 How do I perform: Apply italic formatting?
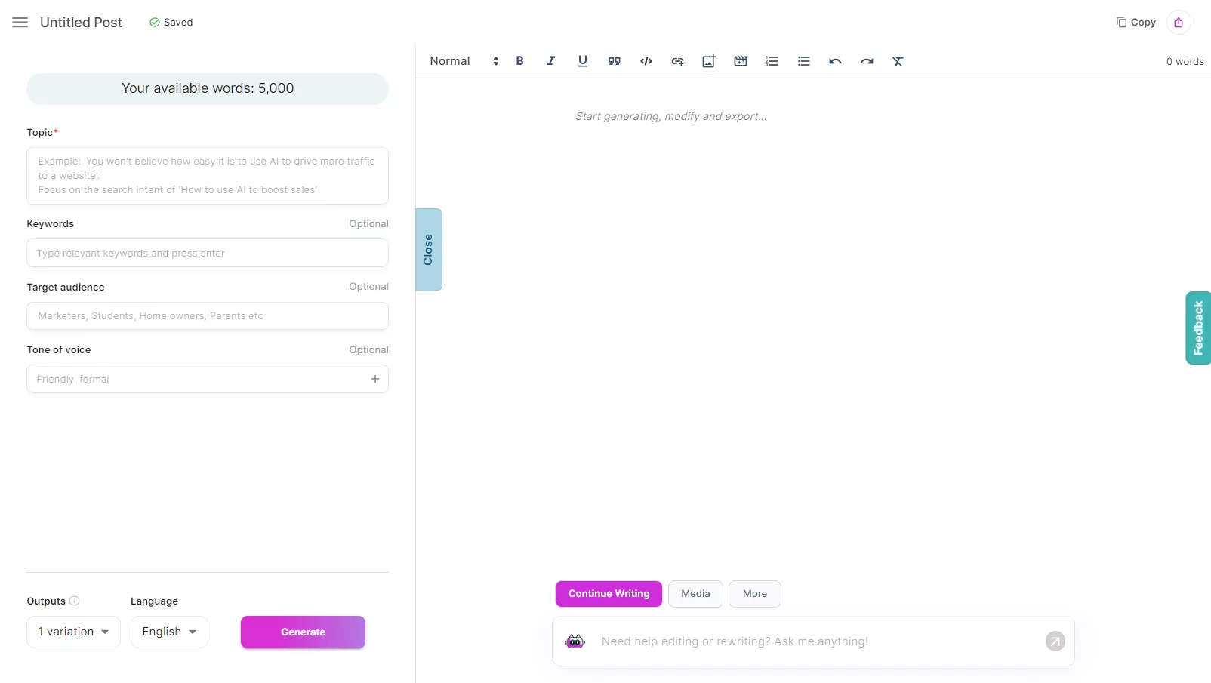click(x=551, y=61)
